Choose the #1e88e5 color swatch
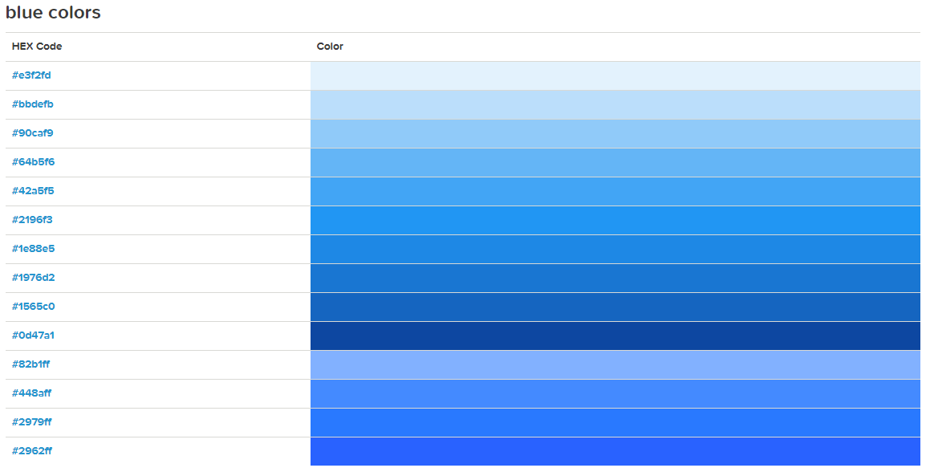926x472 pixels. pos(615,250)
